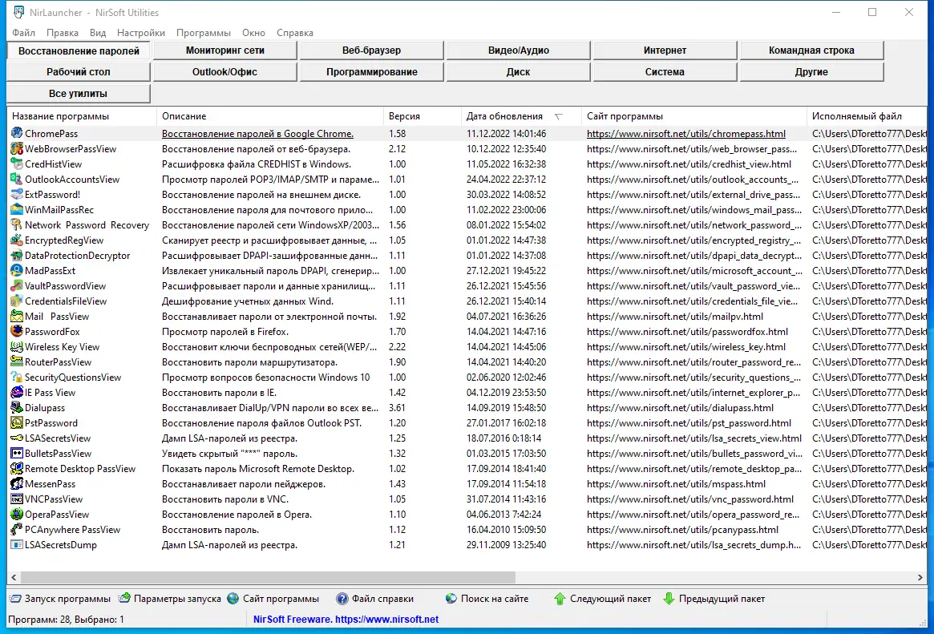Viewport: 934px width, 634px height.
Task: Click the horizontal scrollbar thumb
Action: coord(268,577)
